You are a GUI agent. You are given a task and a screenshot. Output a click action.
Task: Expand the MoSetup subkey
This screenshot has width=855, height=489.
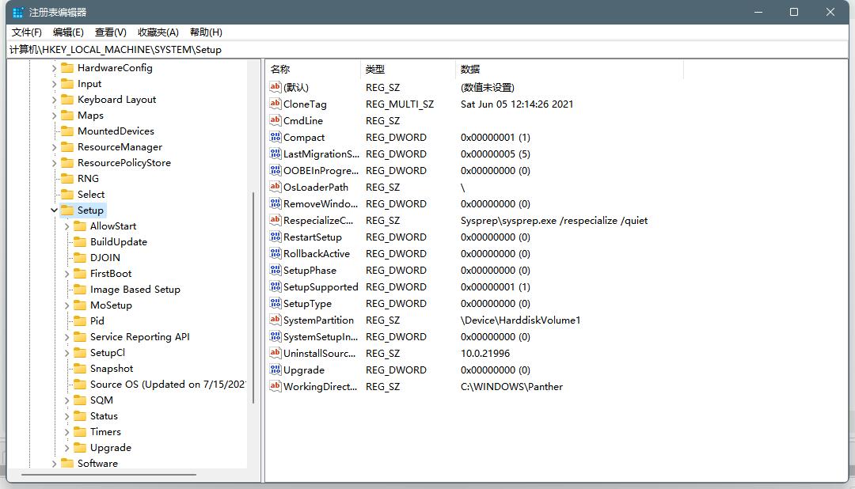pyautogui.click(x=66, y=305)
